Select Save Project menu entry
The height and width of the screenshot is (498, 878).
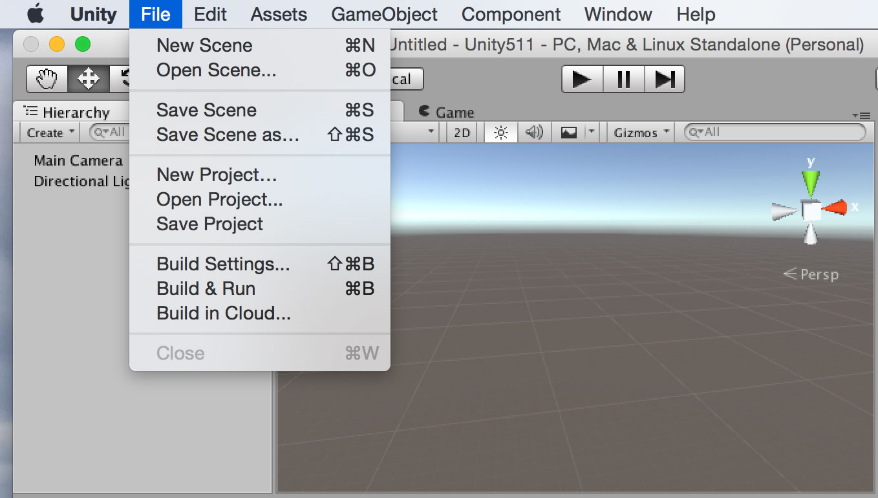point(260,224)
